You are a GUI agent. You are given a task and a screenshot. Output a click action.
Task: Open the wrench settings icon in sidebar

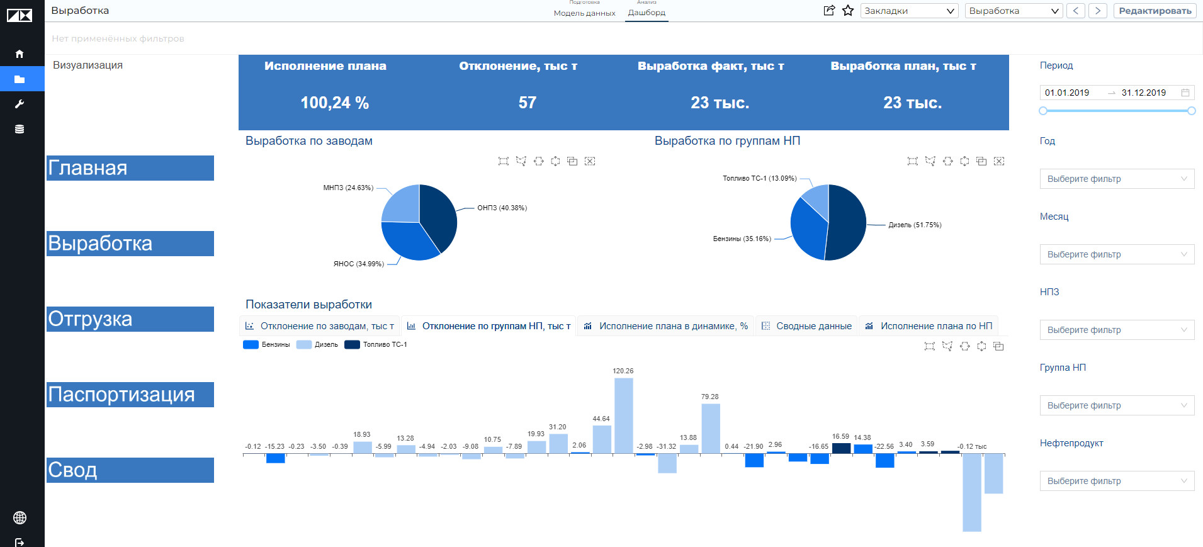[x=20, y=104]
